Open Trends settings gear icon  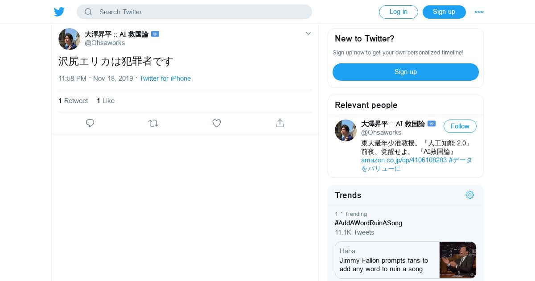point(470,195)
